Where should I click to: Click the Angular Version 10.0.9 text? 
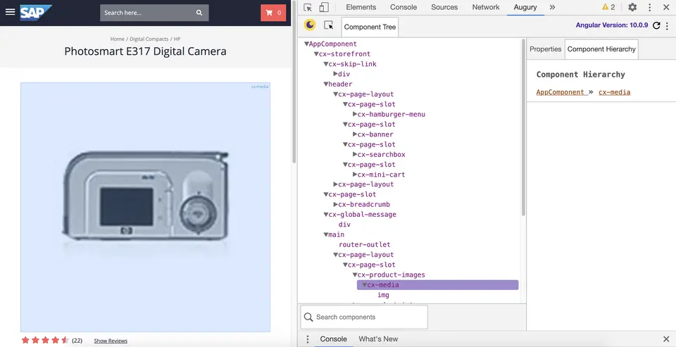(612, 25)
